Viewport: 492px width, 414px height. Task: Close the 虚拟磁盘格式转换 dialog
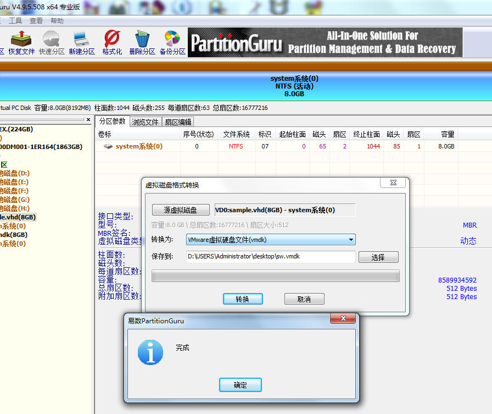tap(393, 183)
